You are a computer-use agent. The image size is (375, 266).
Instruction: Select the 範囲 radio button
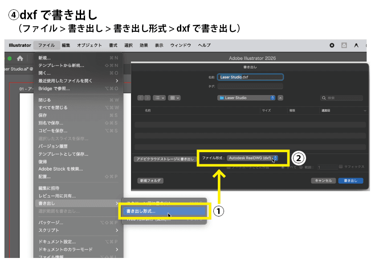pos(301,167)
